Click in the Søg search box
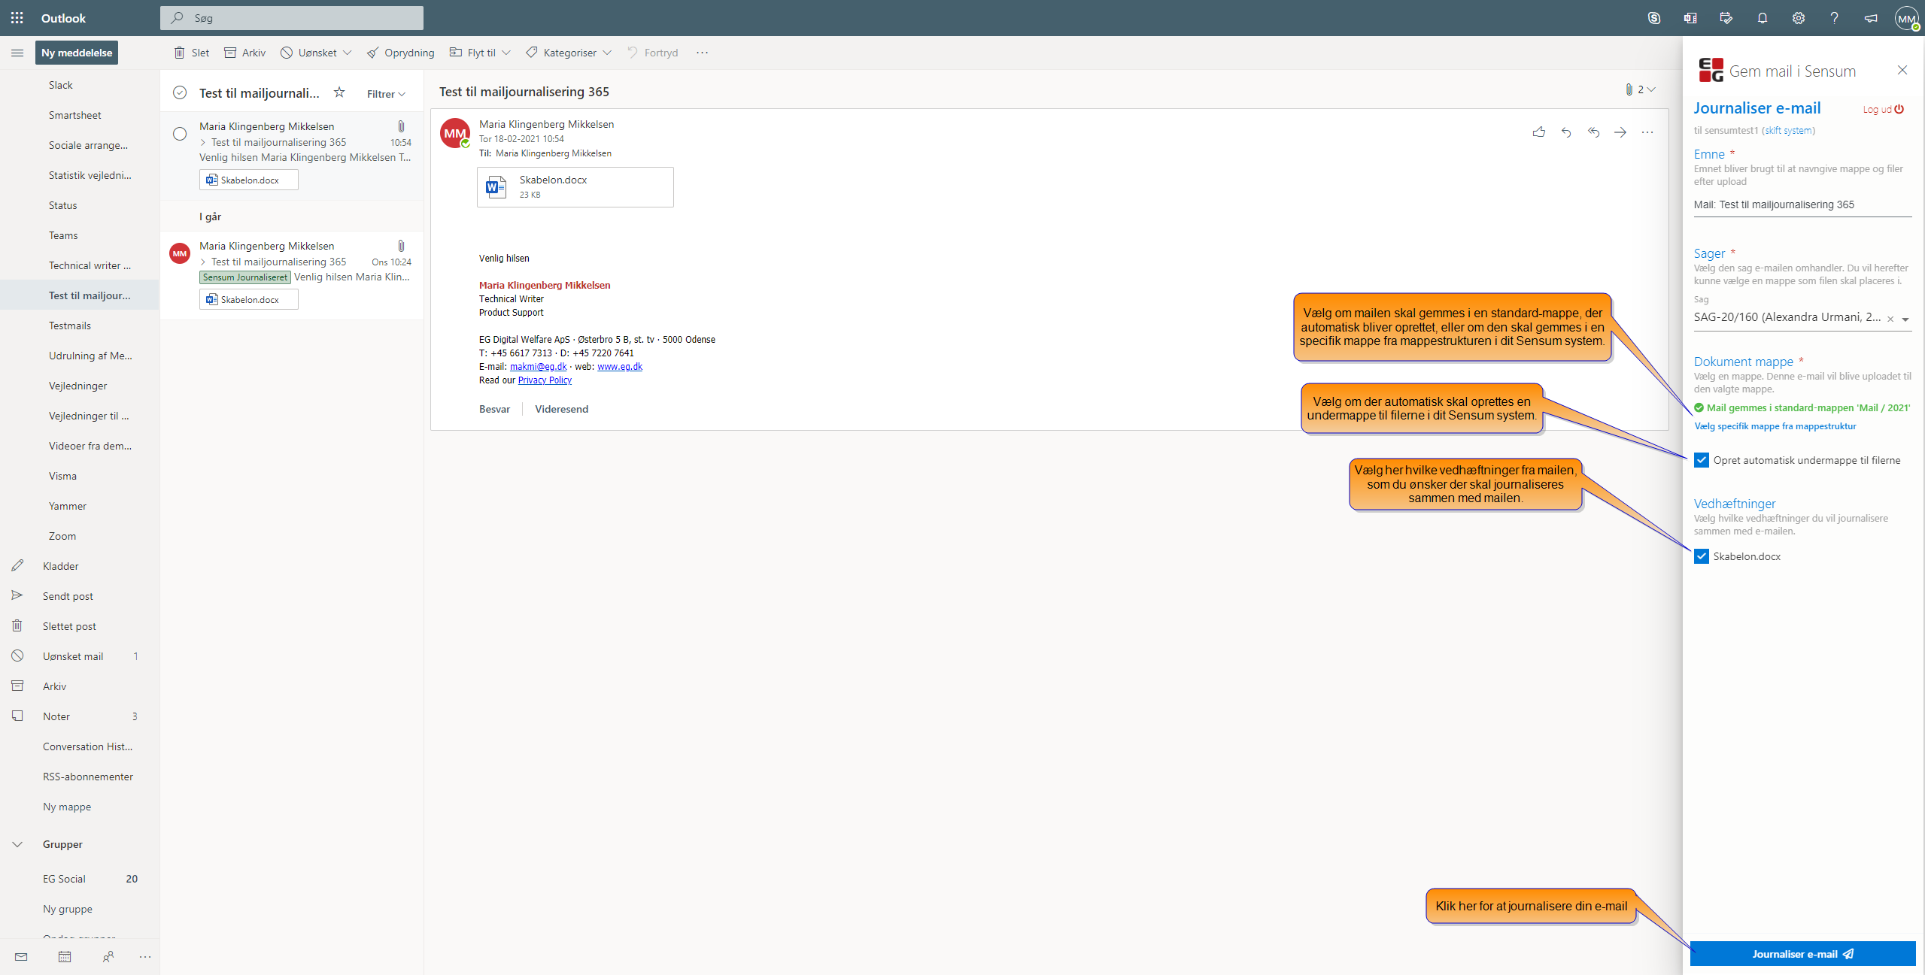 point(292,18)
